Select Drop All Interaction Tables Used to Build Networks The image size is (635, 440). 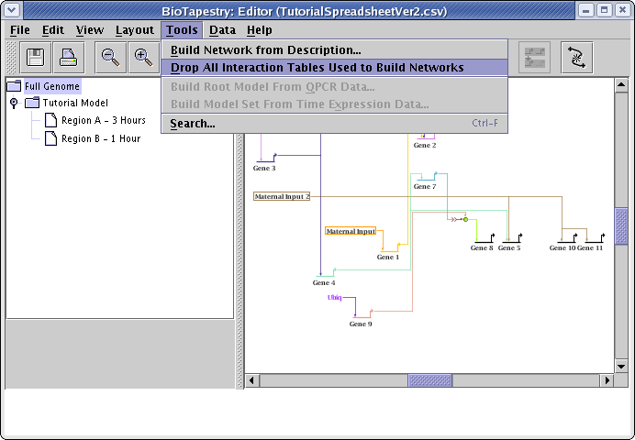(x=317, y=68)
